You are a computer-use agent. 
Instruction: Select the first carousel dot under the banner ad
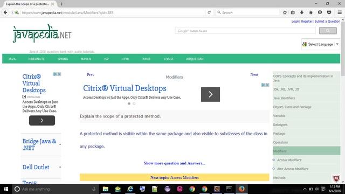coord(129,103)
